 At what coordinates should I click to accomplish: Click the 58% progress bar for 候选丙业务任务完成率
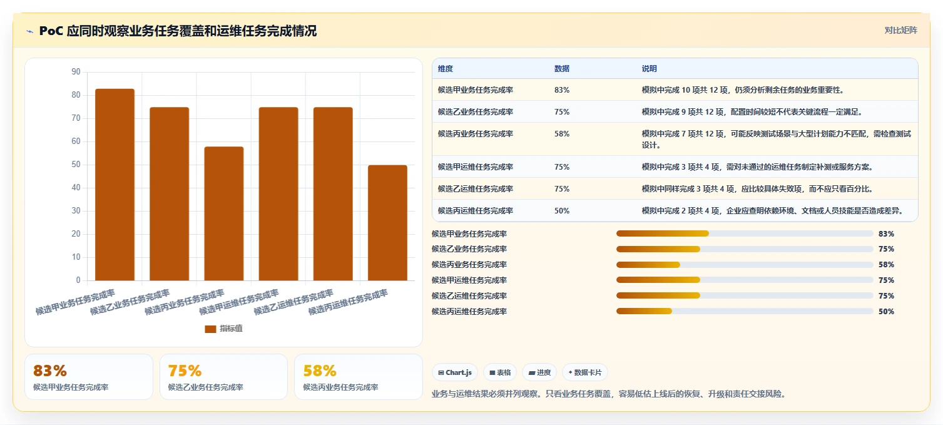point(745,265)
